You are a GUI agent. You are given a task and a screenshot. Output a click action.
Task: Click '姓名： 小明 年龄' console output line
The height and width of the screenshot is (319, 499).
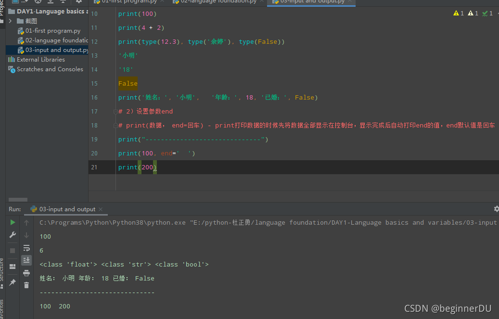(x=97, y=279)
